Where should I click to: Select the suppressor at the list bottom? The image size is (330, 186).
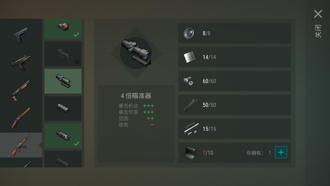click(x=63, y=159)
